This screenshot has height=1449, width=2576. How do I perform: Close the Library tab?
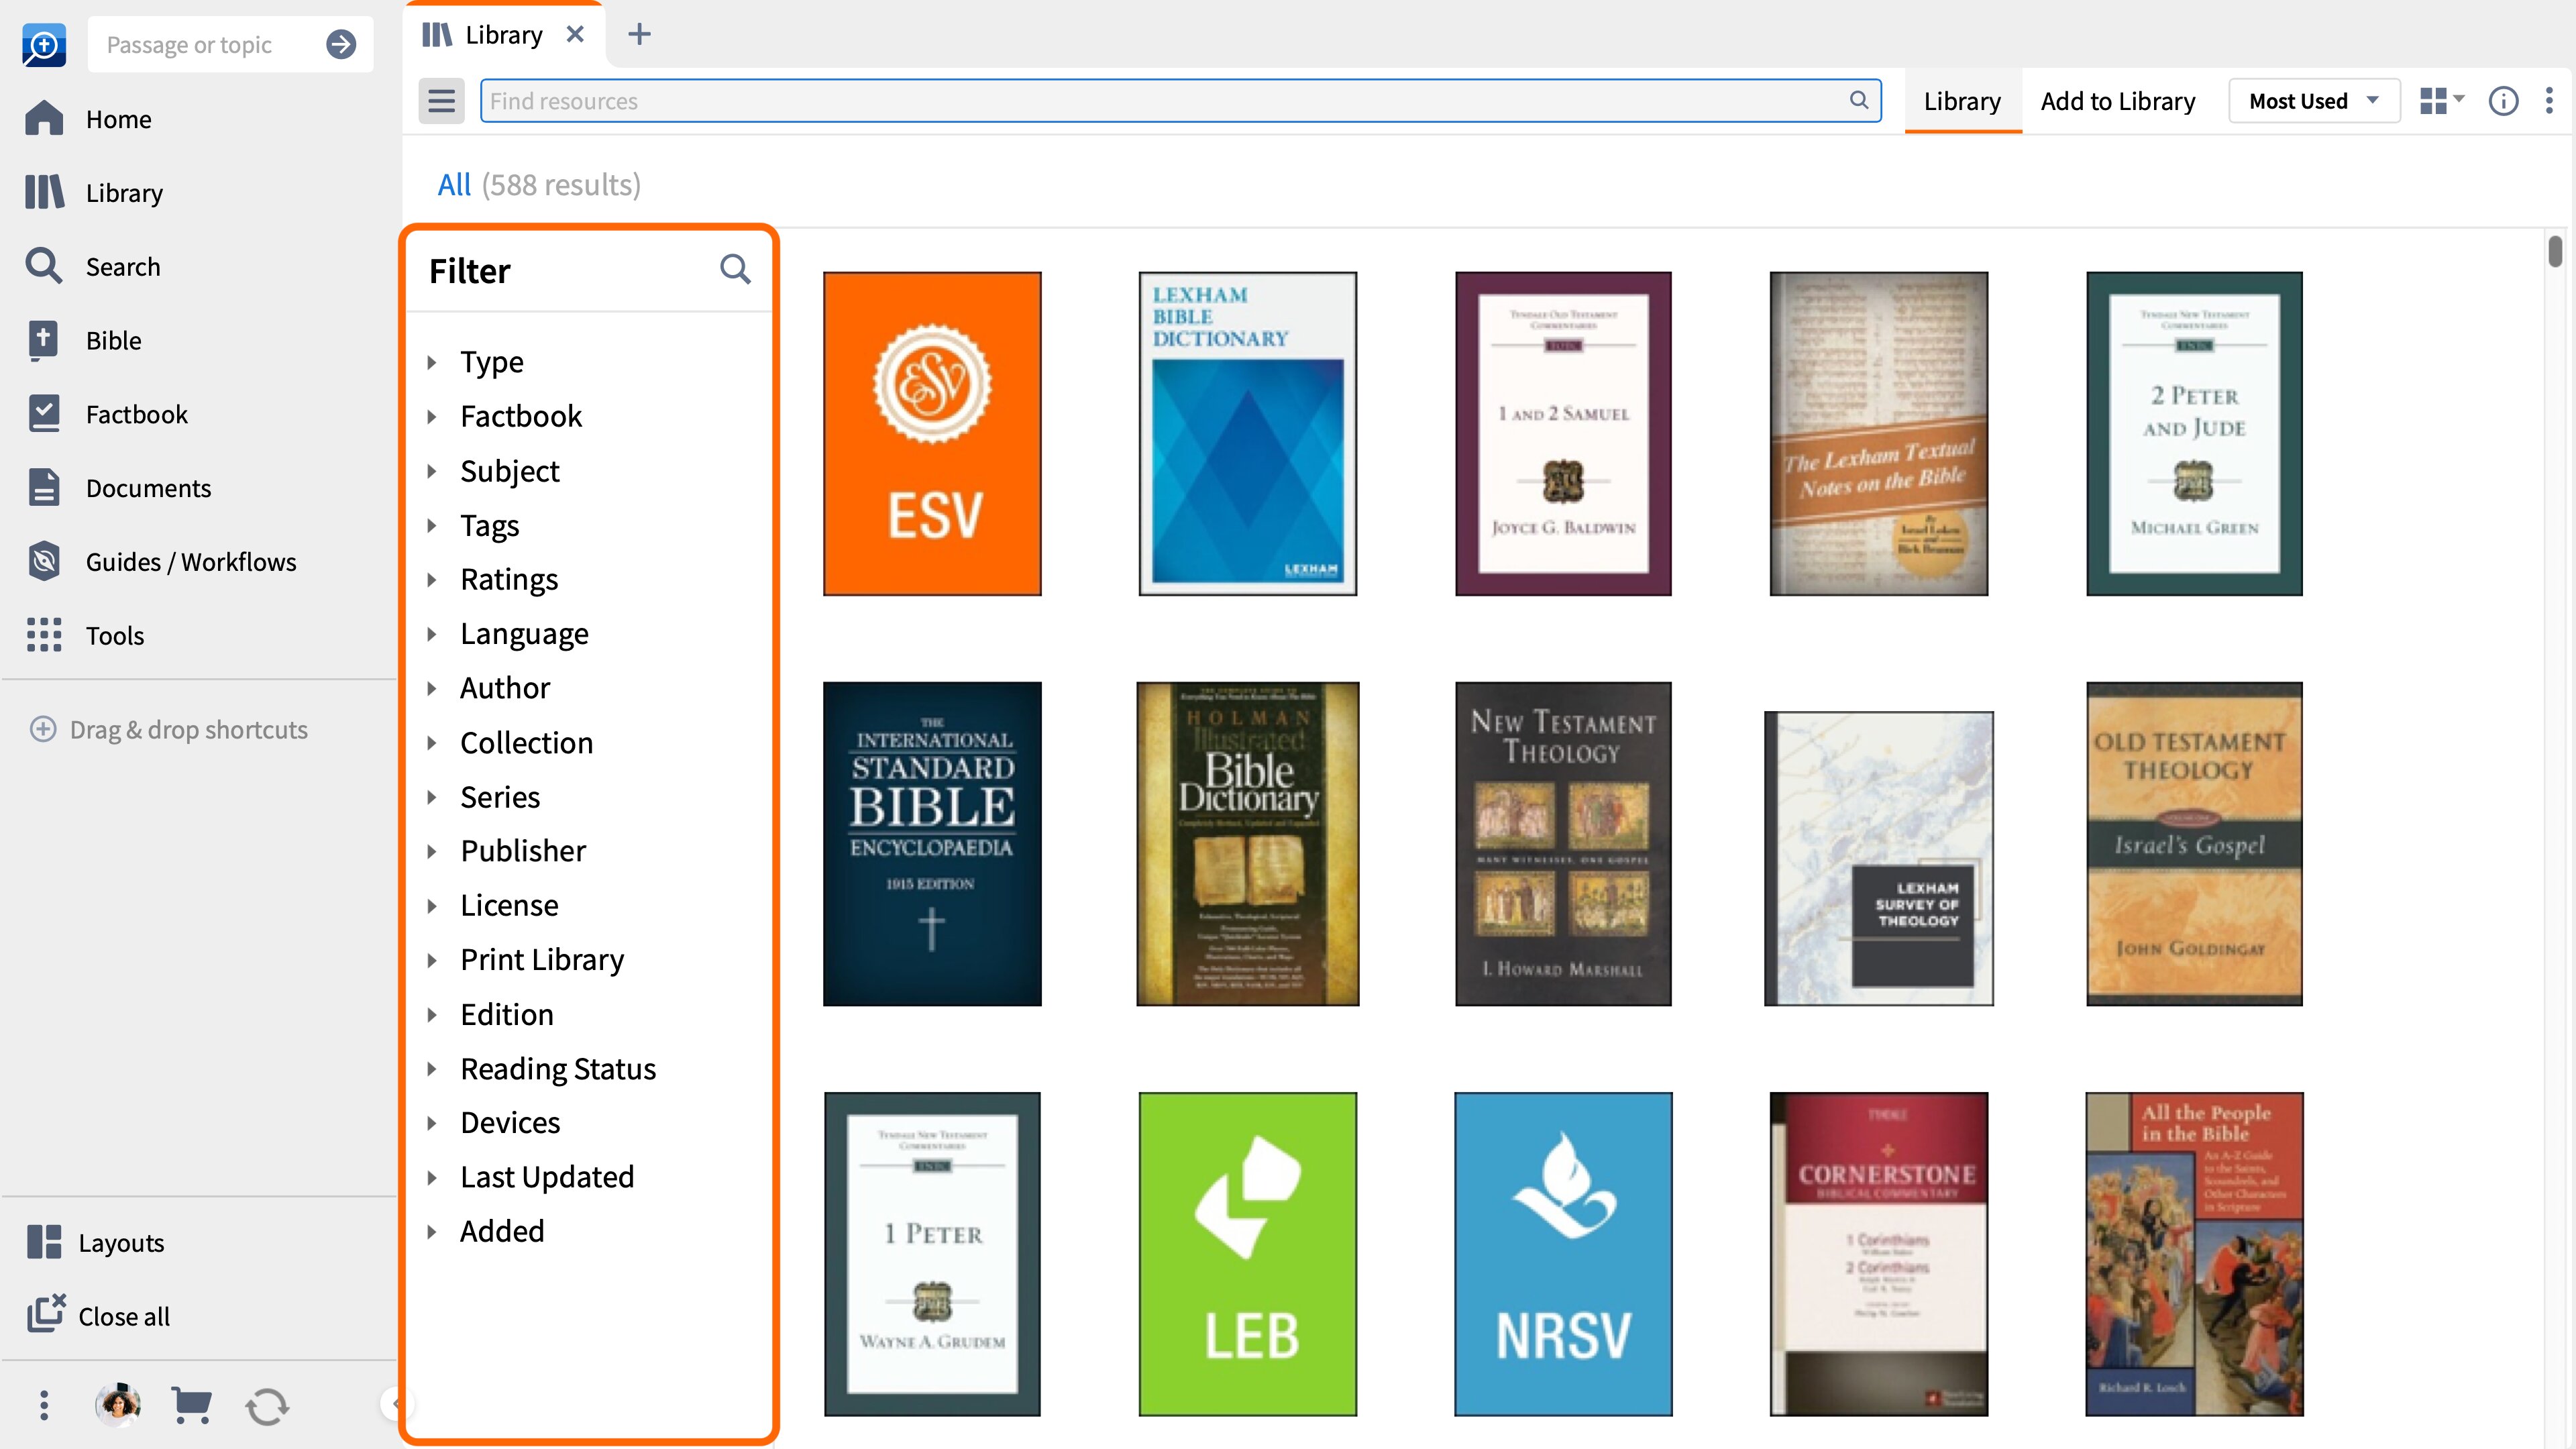575,35
